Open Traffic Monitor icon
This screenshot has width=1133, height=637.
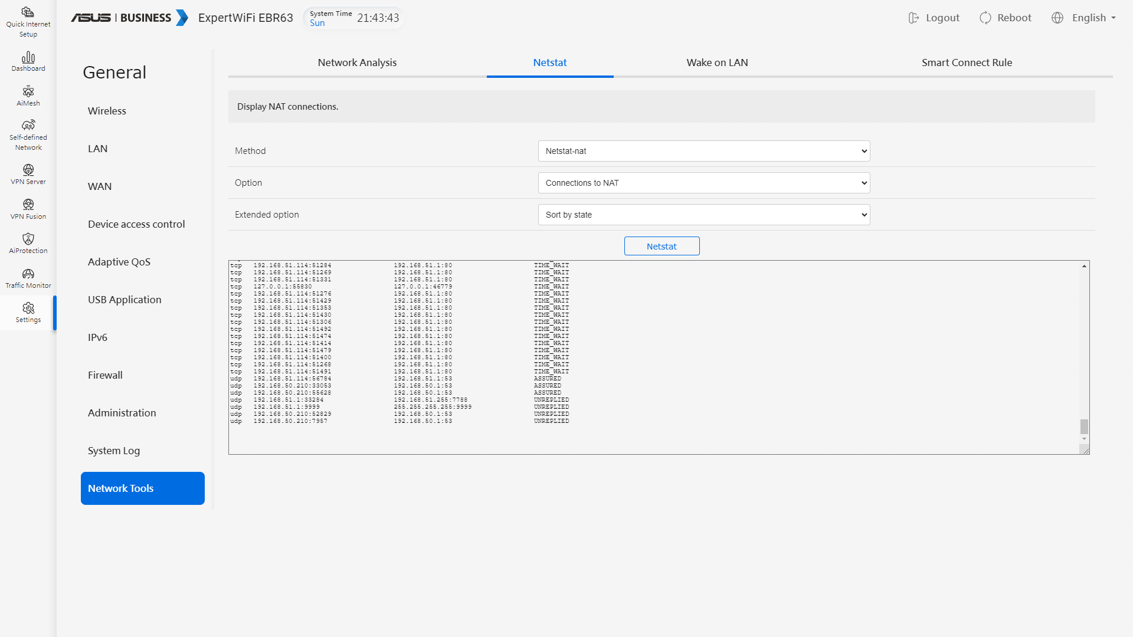[x=28, y=278]
